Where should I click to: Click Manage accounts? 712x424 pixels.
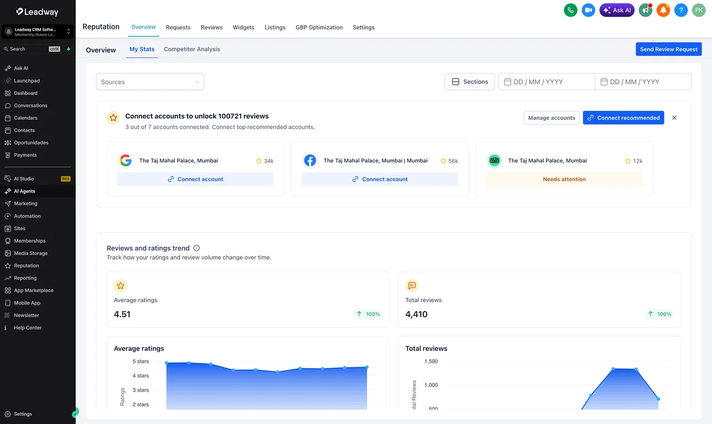552,117
